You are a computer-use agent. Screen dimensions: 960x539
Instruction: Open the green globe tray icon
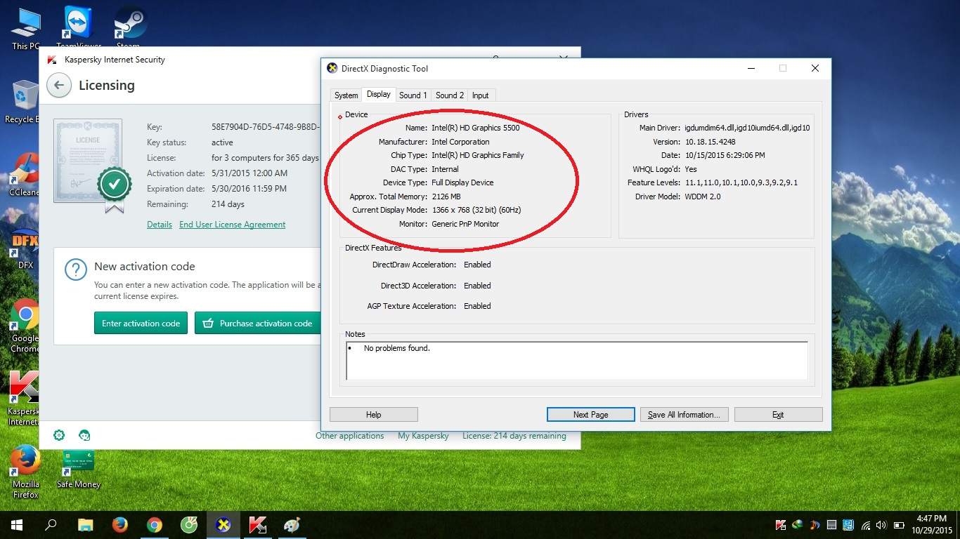coord(798,525)
